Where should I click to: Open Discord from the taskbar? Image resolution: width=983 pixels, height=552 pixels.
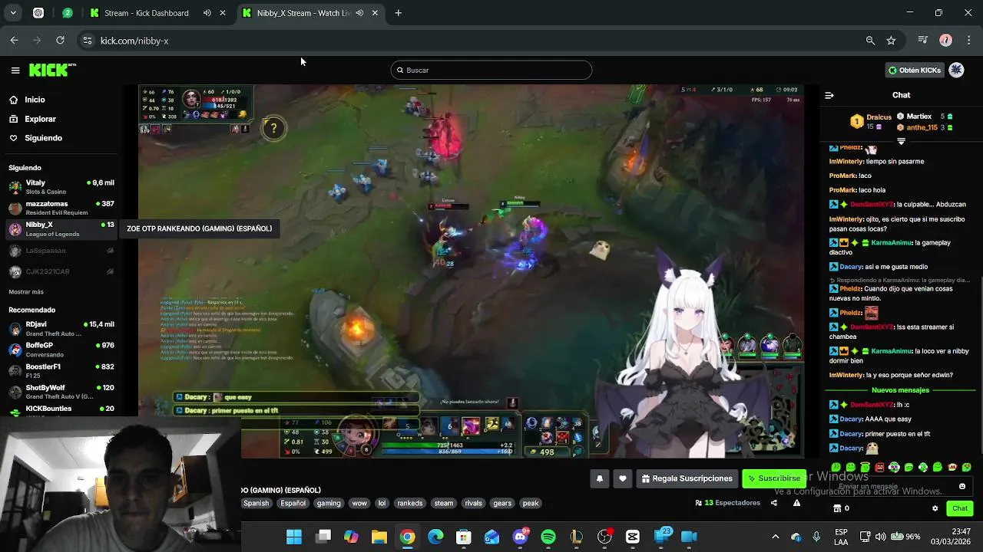point(520,537)
